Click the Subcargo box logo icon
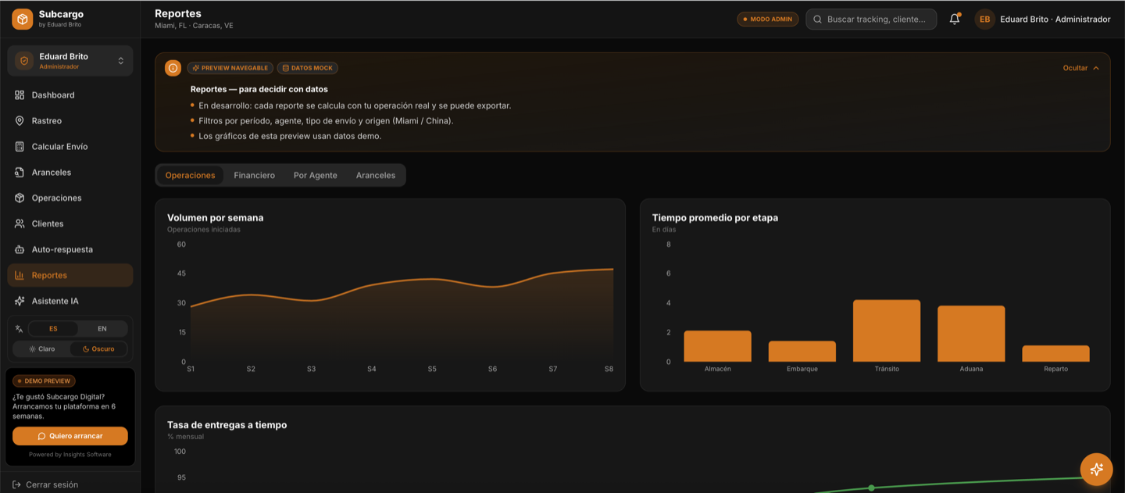 coord(22,19)
